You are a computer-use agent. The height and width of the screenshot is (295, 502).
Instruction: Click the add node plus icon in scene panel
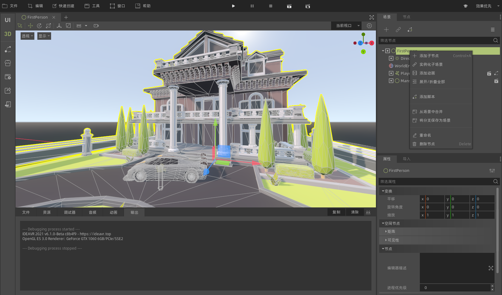coord(386,30)
